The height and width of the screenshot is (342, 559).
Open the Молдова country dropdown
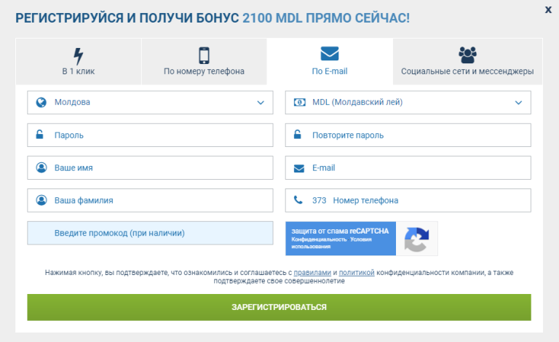[150, 103]
